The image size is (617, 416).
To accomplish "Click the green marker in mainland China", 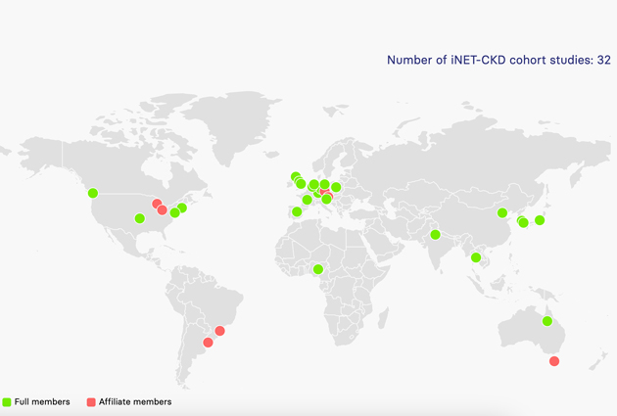I will point(502,212).
